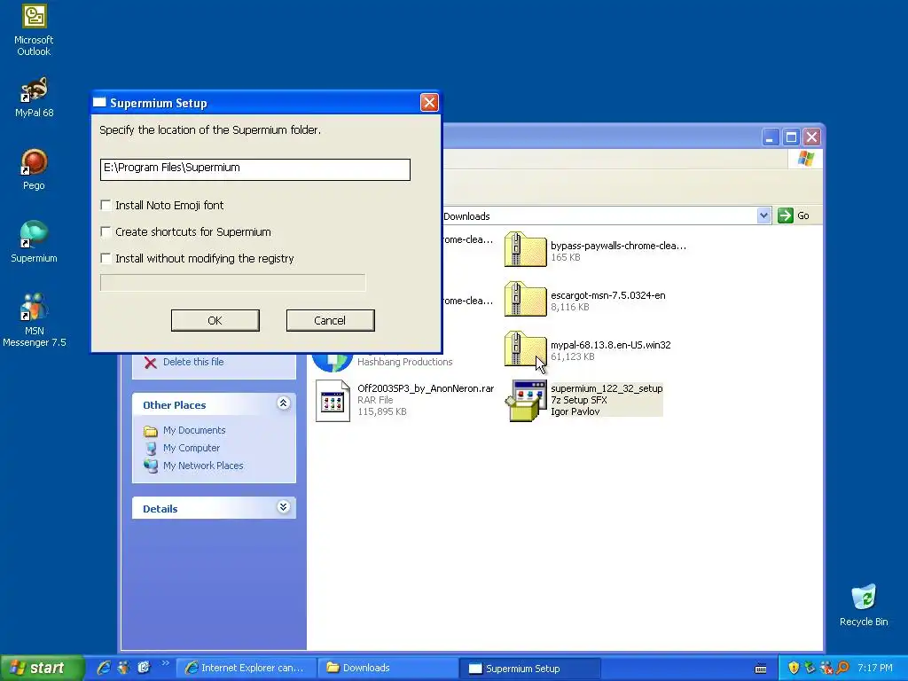Click the Other Places header text

[x=175, y=404]
